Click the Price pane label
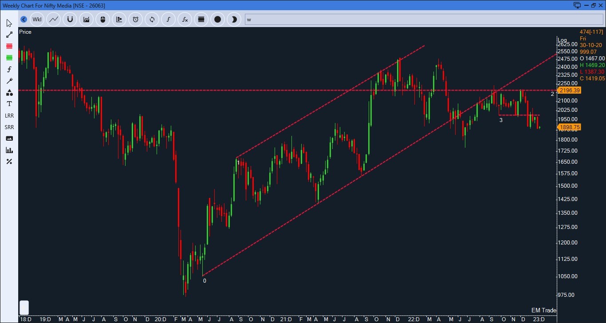This screenshot has height=323, width=606. (x=25, y=32)
